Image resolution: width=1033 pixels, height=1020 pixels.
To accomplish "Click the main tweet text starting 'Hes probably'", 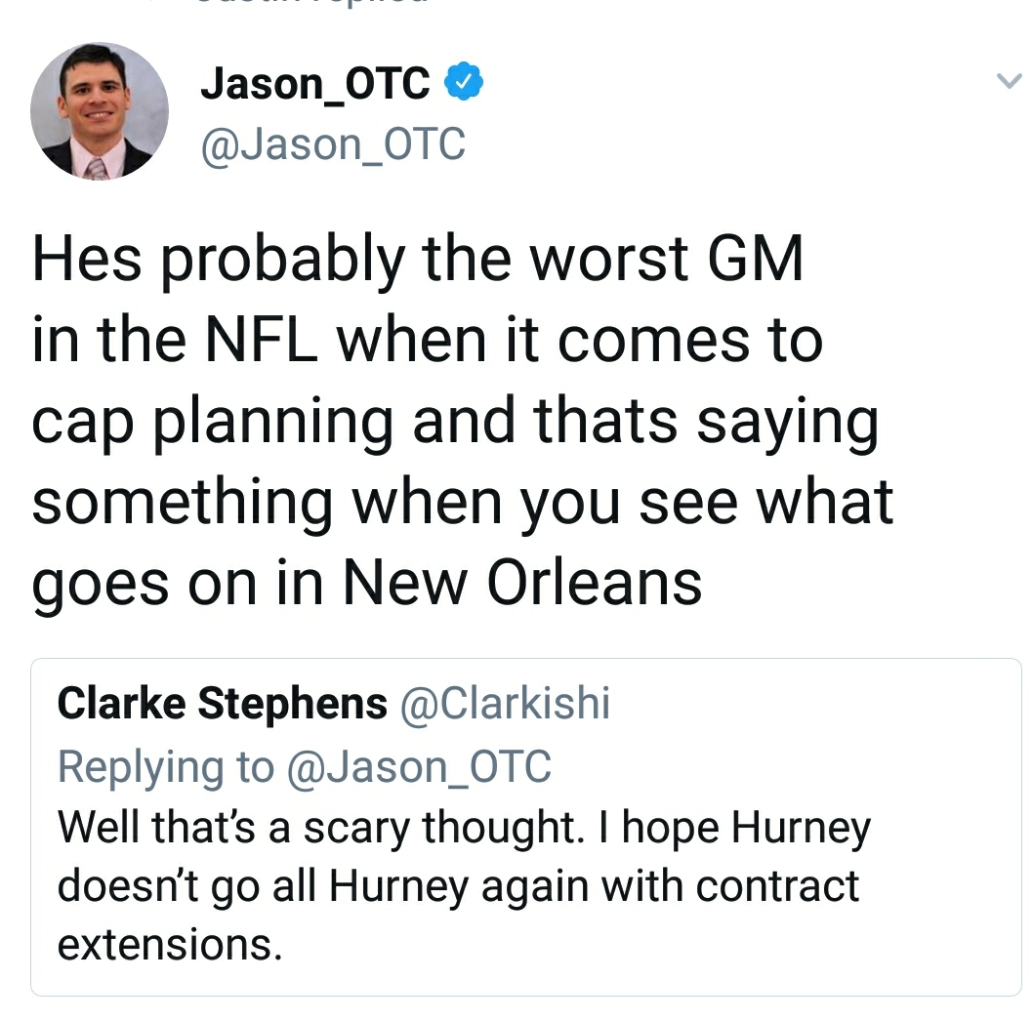I will click(x=461, y=421).
